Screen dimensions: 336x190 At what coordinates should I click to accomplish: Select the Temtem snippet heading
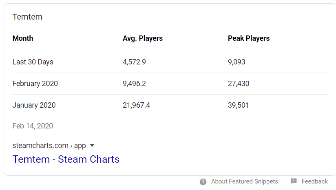point(27,17)
